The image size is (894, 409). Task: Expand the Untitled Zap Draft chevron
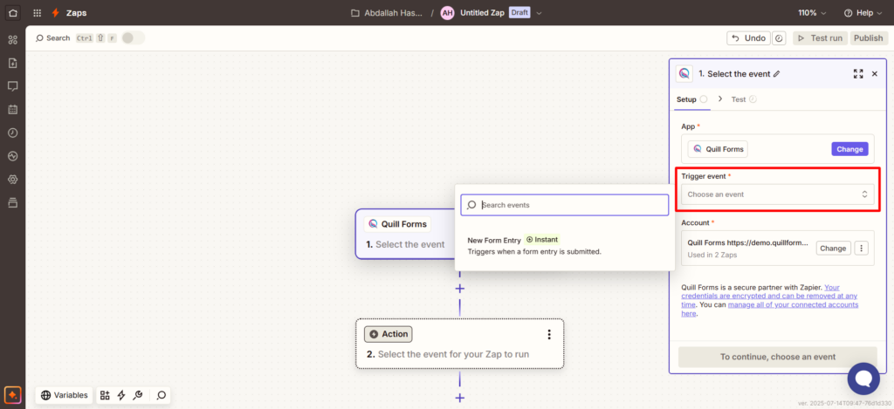tap(539, 12)
